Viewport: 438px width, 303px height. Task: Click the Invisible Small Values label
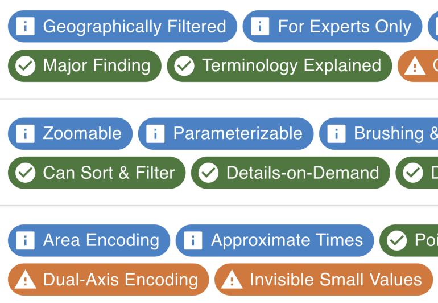click(x=336, y=280)
